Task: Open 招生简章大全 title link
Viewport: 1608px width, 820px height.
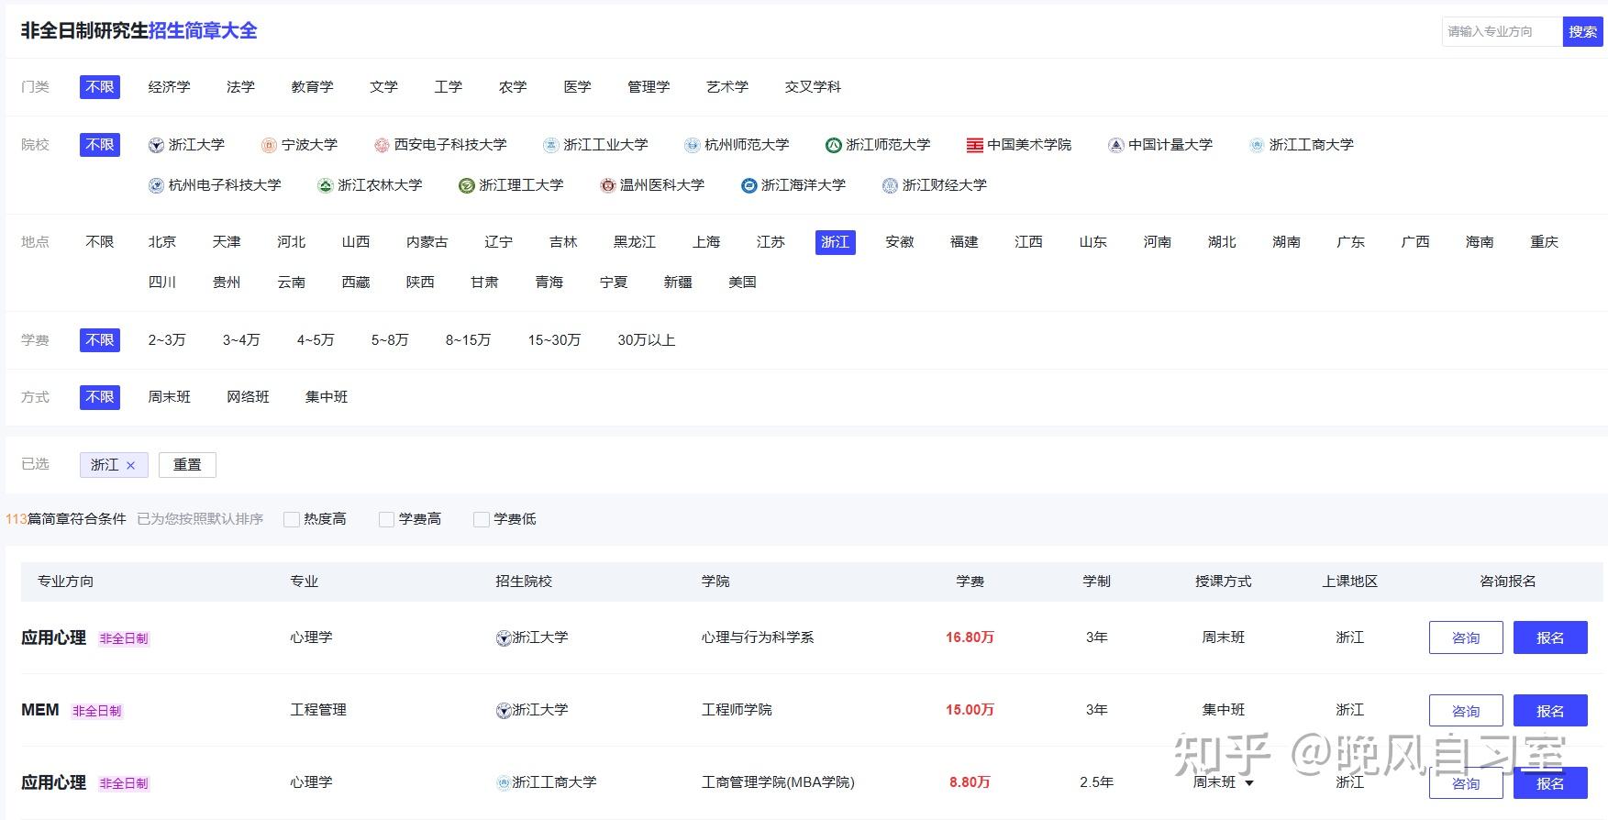Action: click(x=203, y=30)
